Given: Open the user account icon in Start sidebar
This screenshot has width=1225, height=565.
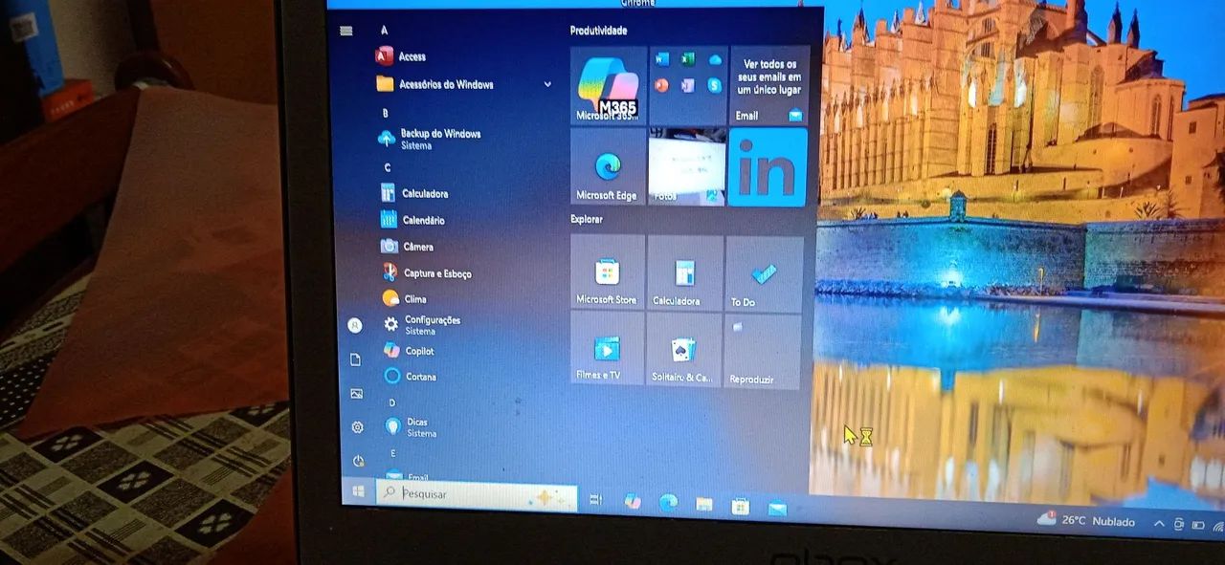Looking at the screenshot, I should tap(355, 325).
